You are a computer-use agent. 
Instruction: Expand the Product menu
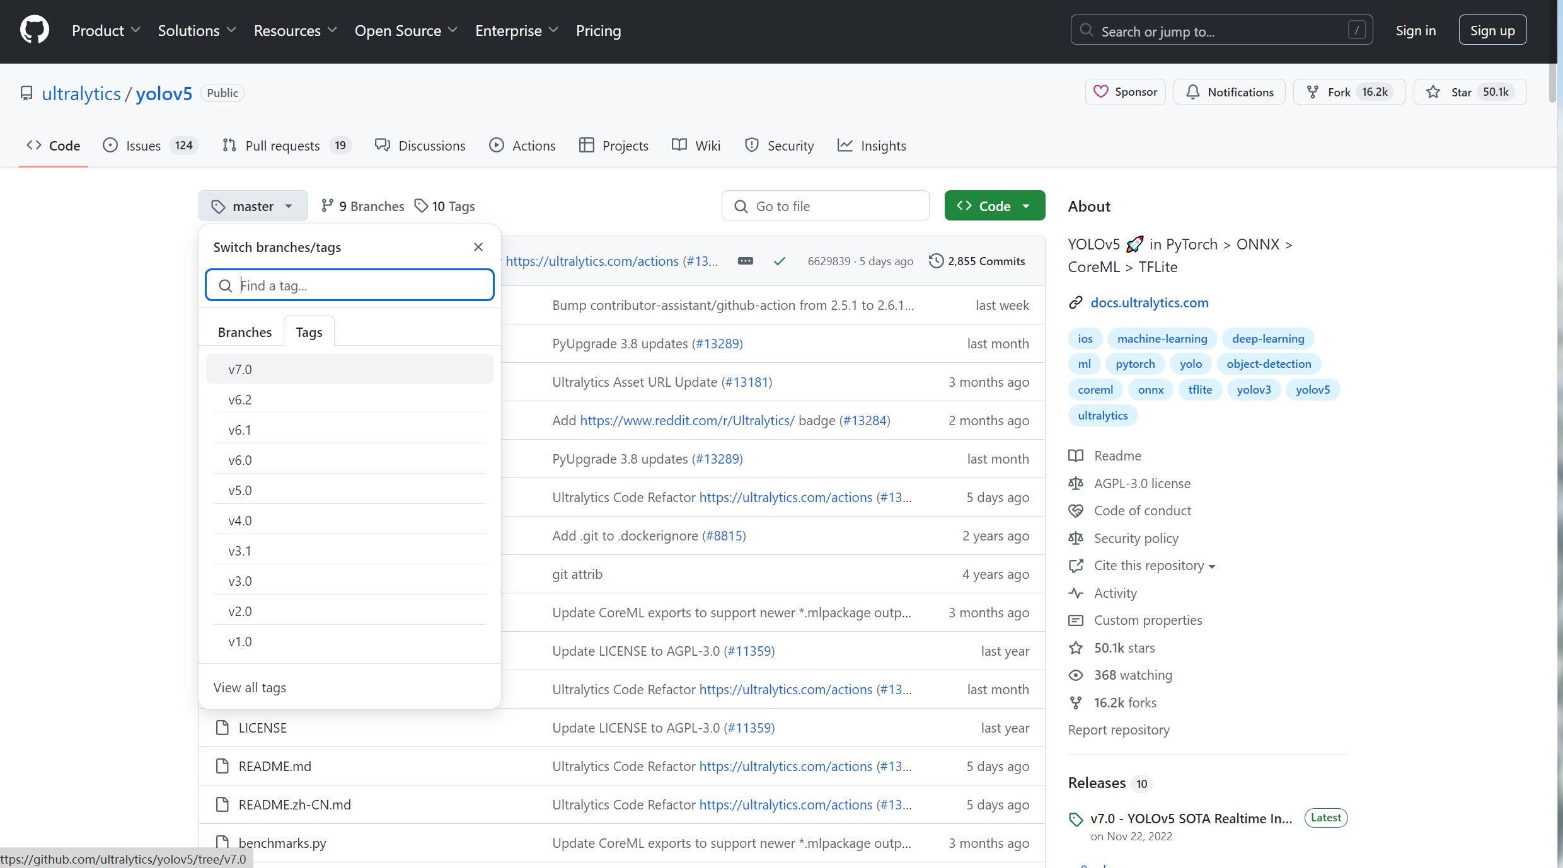point(105,30)
